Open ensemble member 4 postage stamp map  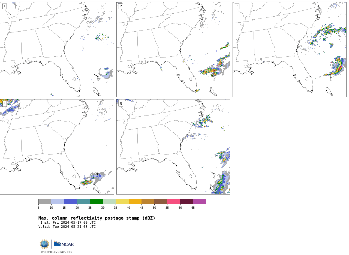point(57,147)
